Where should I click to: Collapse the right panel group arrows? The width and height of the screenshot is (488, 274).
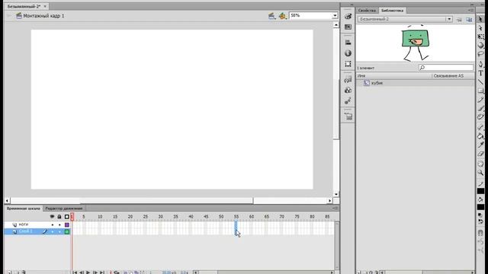(x=473, y=5)
